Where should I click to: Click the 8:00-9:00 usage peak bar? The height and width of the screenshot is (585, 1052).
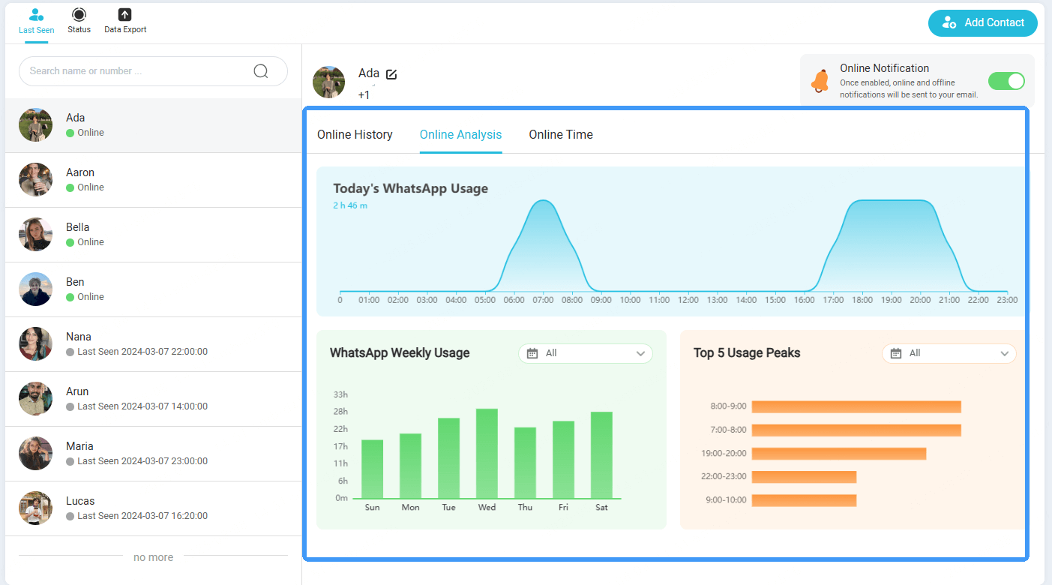[856, 406]
